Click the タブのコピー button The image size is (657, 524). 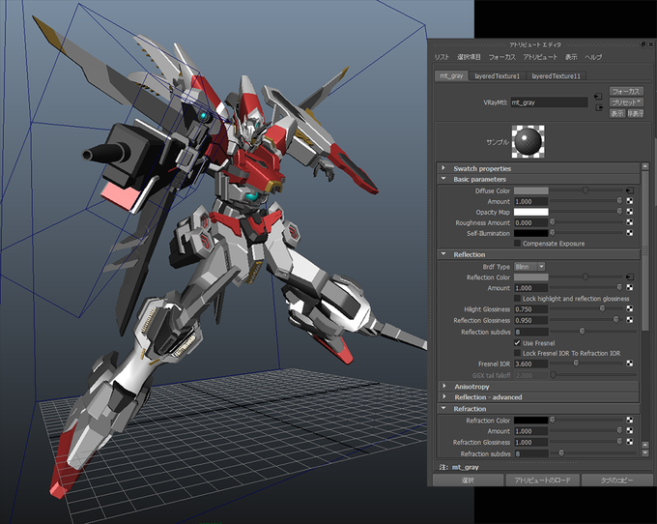point(617,480)
